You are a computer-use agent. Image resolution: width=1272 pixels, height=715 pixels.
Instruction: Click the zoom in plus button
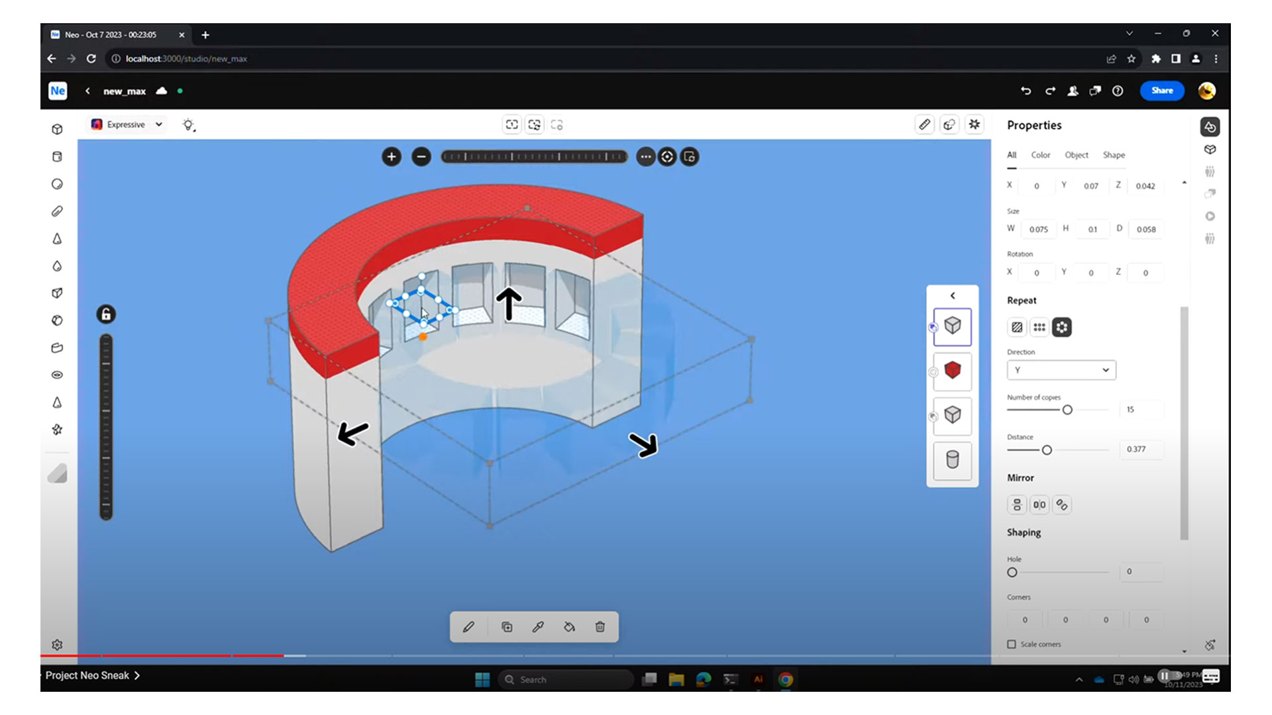(392, 157)
